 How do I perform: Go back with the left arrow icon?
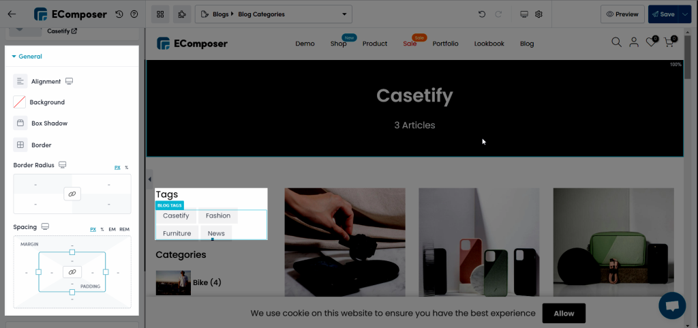(x=12, y=14)
